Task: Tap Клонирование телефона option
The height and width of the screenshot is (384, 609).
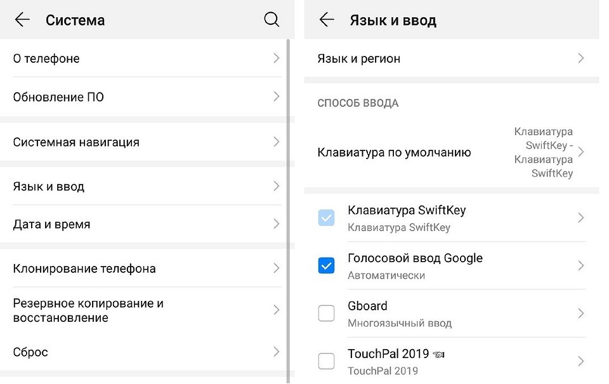Action: (x=84, y=268)
